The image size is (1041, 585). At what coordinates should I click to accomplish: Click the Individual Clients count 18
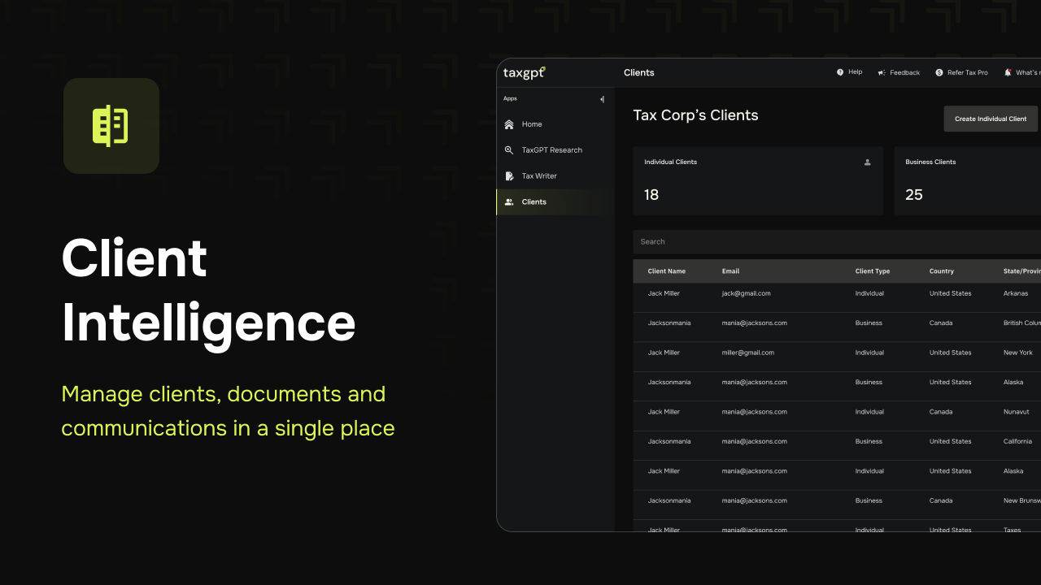[x=651, y=195]
